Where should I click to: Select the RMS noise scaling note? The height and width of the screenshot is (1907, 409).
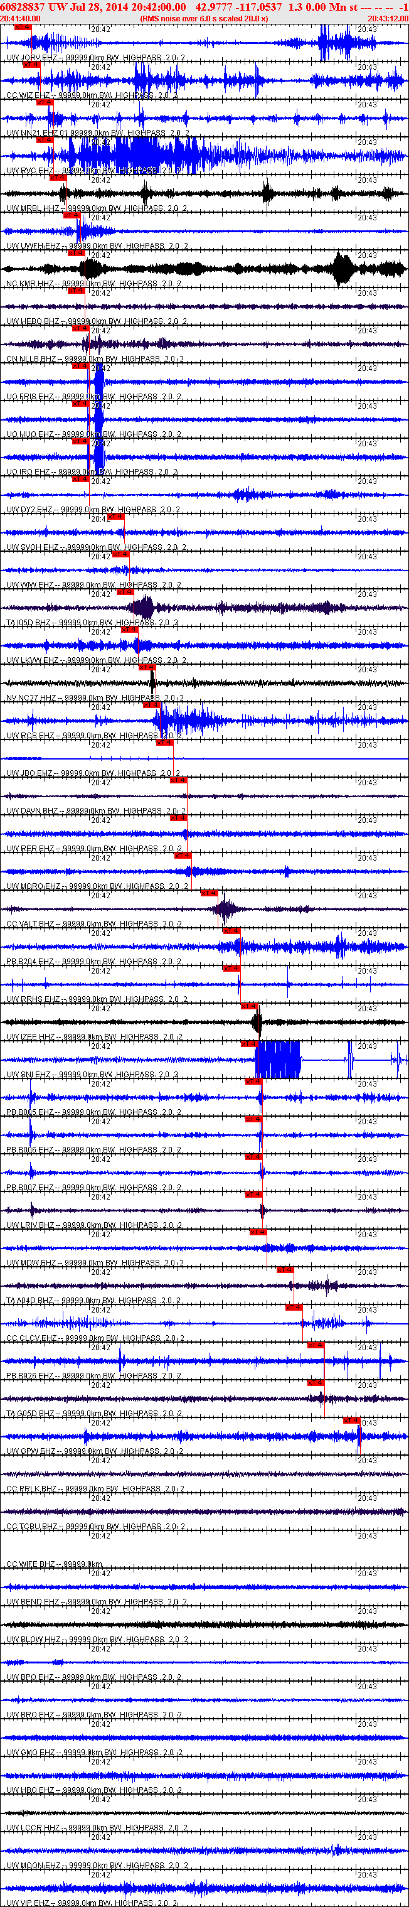pos(204,18)
